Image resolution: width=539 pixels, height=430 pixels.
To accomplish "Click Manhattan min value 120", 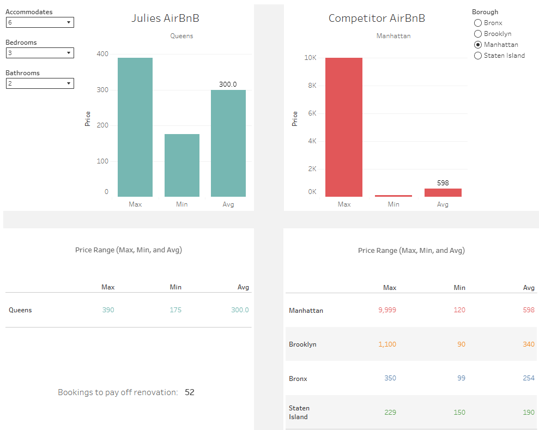I will [459, 310].
